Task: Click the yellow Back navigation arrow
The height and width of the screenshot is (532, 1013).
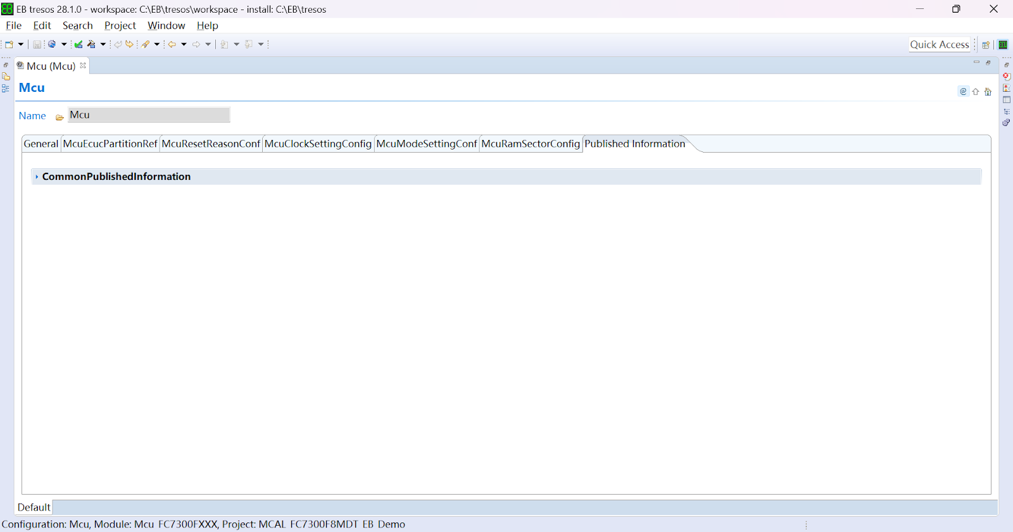Action: point(172,44)
